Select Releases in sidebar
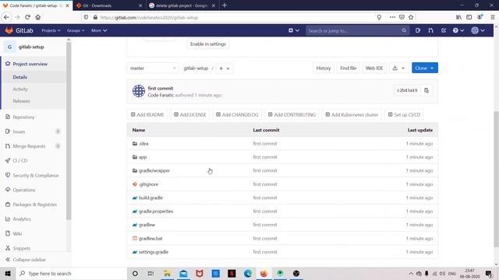Screen dimensions: 499x280 21,101
